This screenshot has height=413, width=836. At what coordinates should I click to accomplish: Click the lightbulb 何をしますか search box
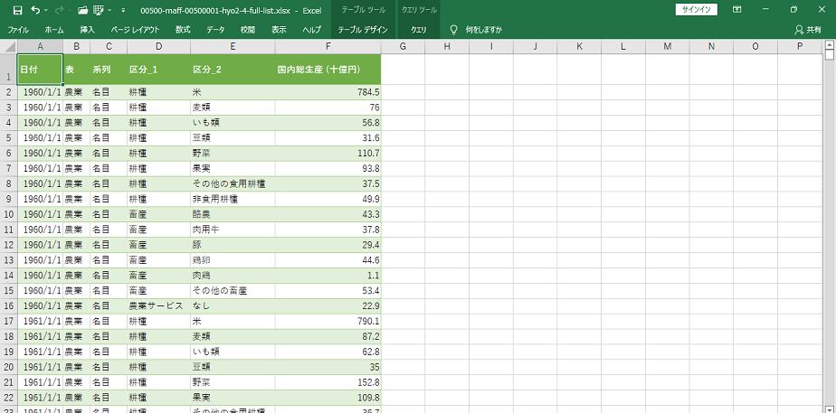[476, 30]
